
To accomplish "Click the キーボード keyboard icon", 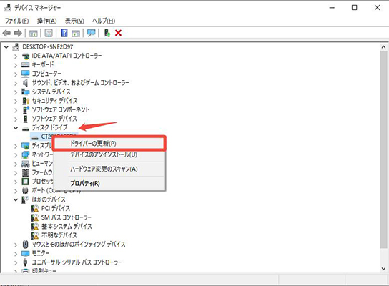I will 25,65.
